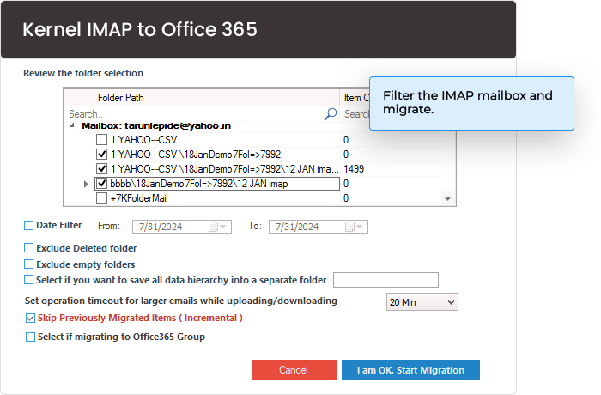Open the 20 Min timeout dropdown
The width and height of the screenshot is (601, 395).
pyautogui.click(x=422, y=302)
